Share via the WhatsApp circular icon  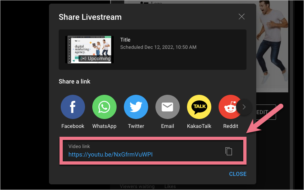[104, 107]
